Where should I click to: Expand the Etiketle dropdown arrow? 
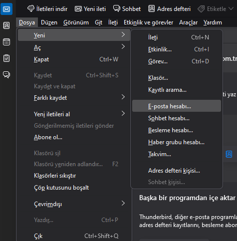point(231,8)
